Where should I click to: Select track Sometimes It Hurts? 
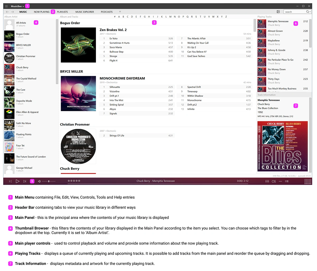click(137, 43)
